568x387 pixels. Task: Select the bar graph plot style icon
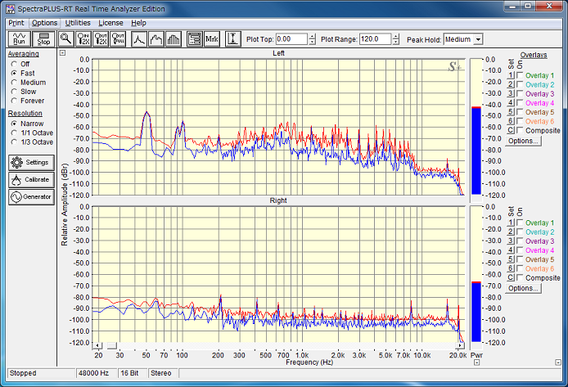point(173,38)
